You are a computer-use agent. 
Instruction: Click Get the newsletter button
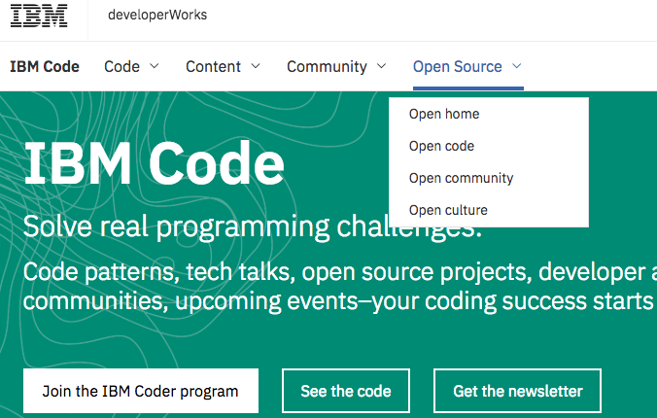tap(517, 391)
